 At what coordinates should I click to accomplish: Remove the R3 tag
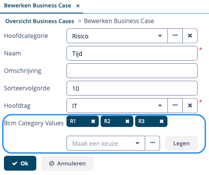tap(161, 121)
